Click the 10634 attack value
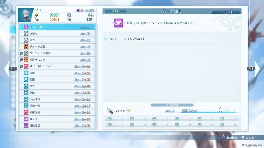Viewport: 264px width, 148px height. (x=55, y=19)
